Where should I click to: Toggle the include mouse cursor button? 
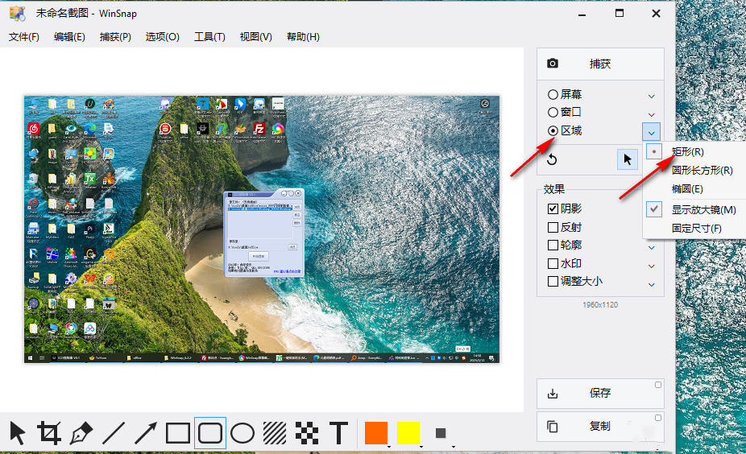pos(627,159)
